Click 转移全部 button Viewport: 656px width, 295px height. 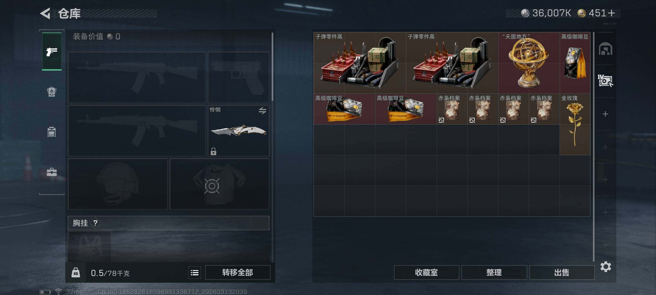pos(238,272)
